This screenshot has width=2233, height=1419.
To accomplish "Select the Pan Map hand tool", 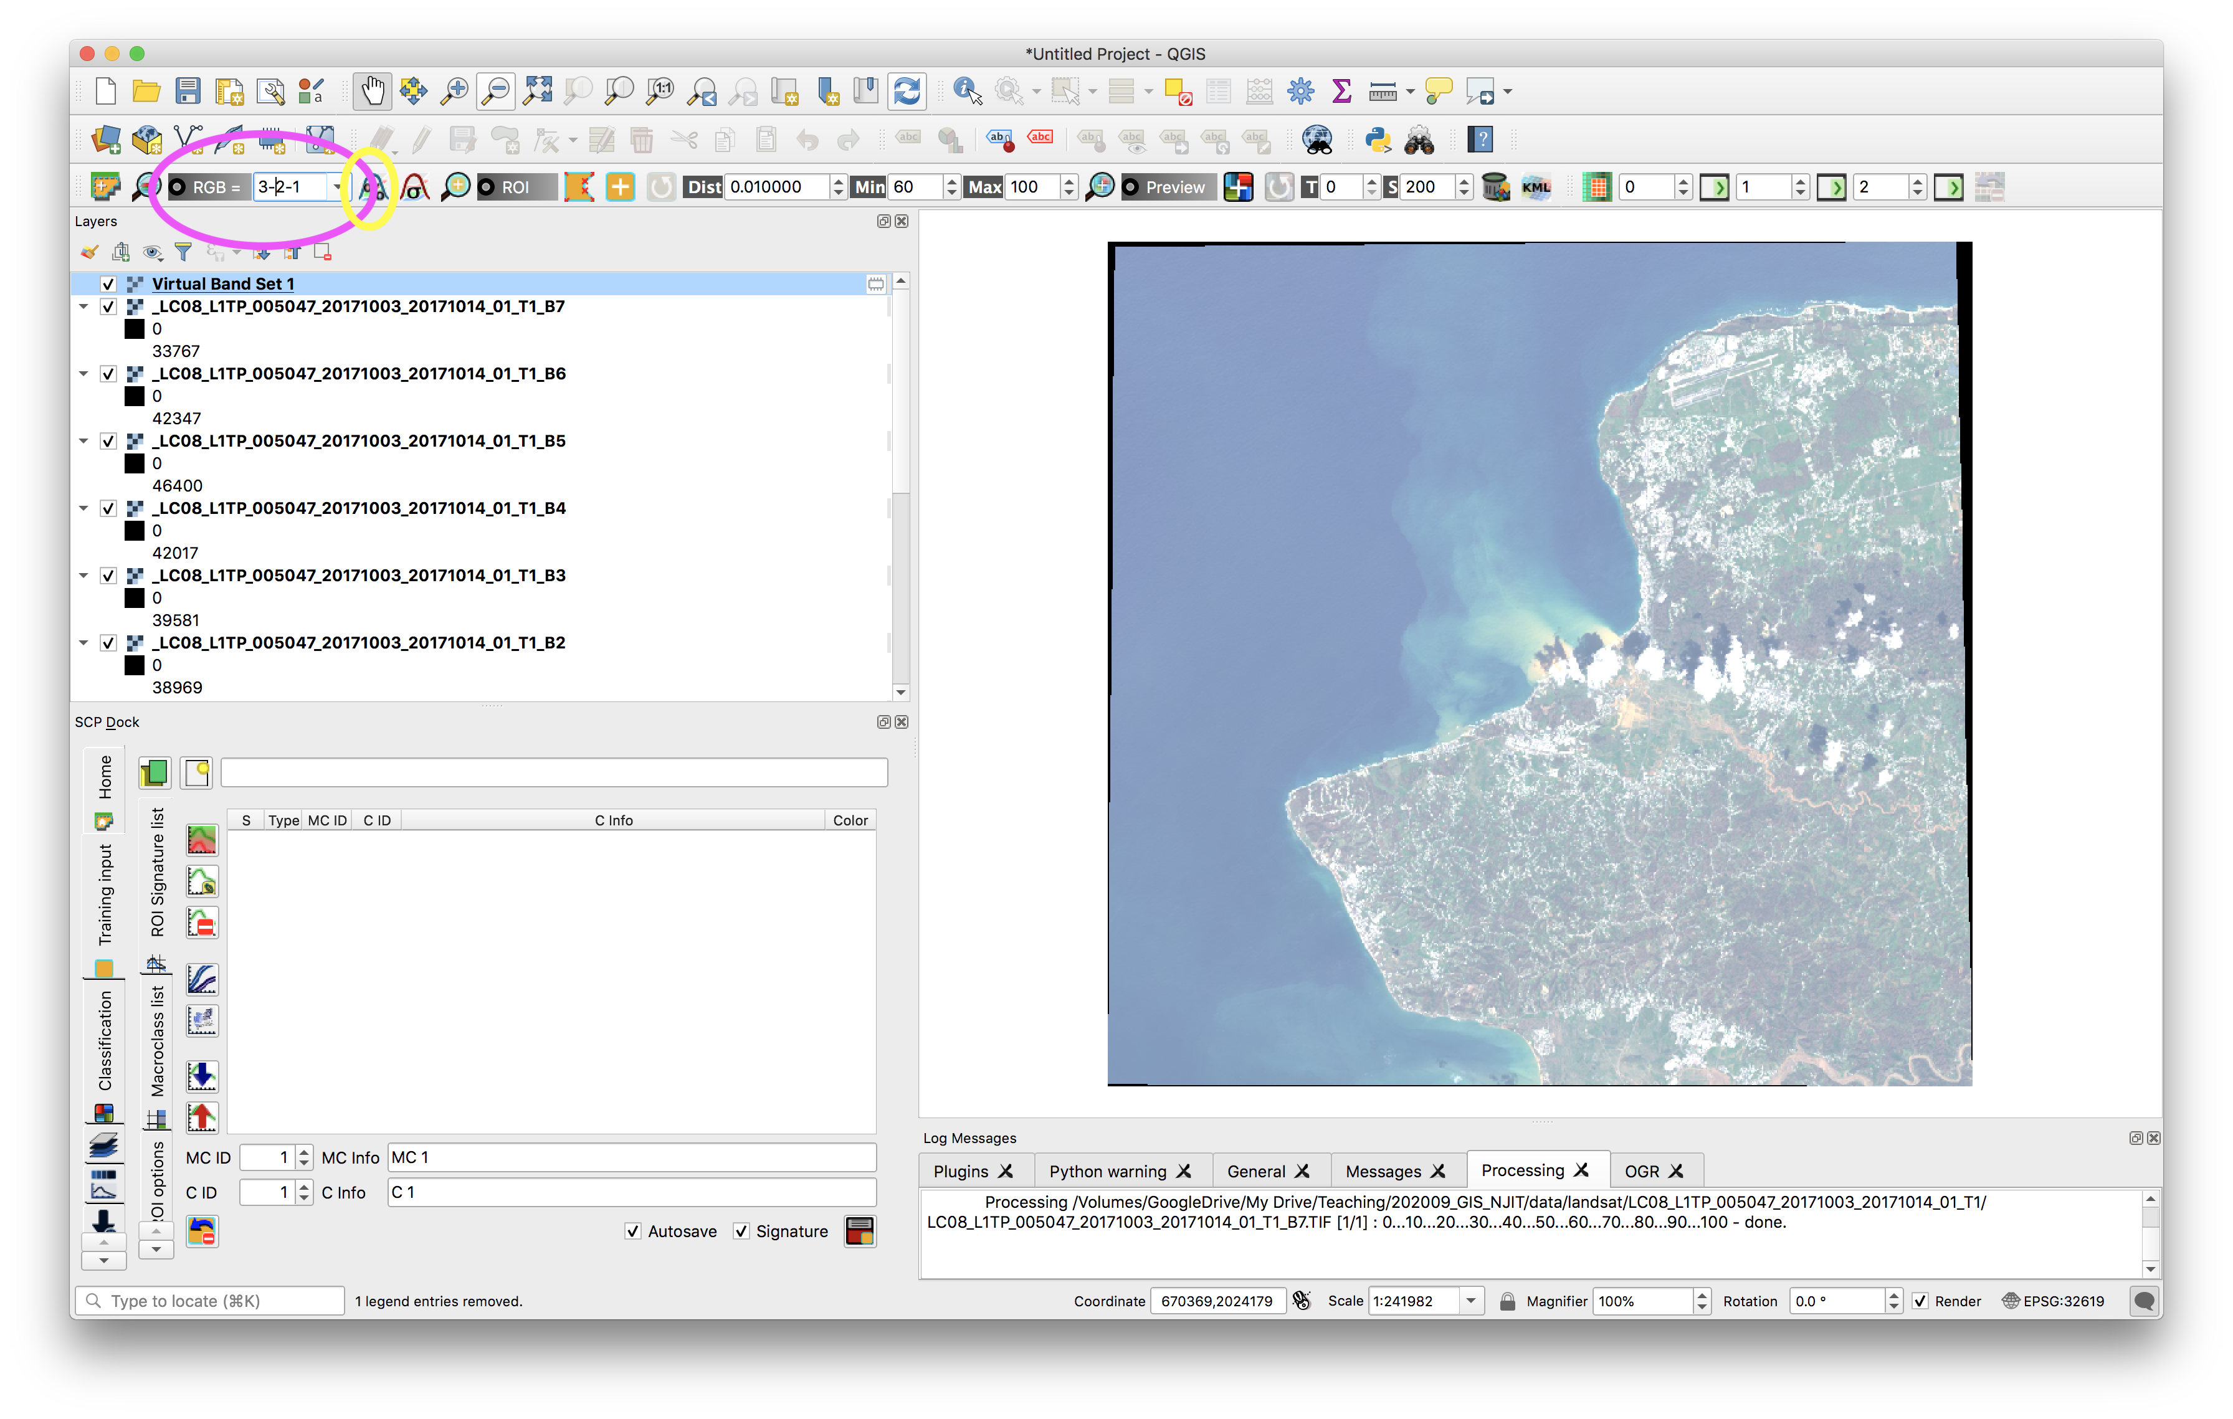I will (x=372, y=91).
